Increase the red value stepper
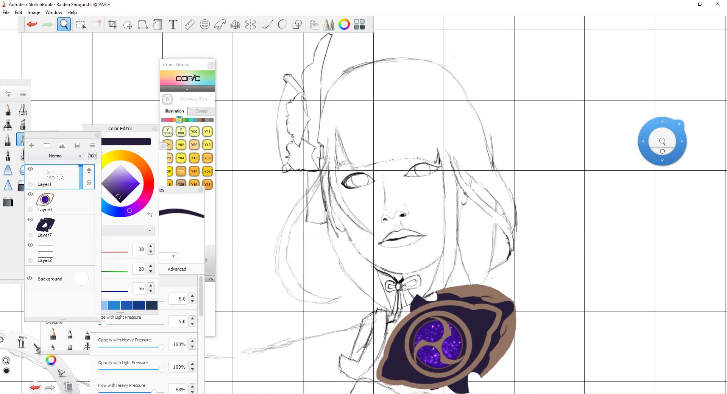727x394 pixels. (151, 246)
